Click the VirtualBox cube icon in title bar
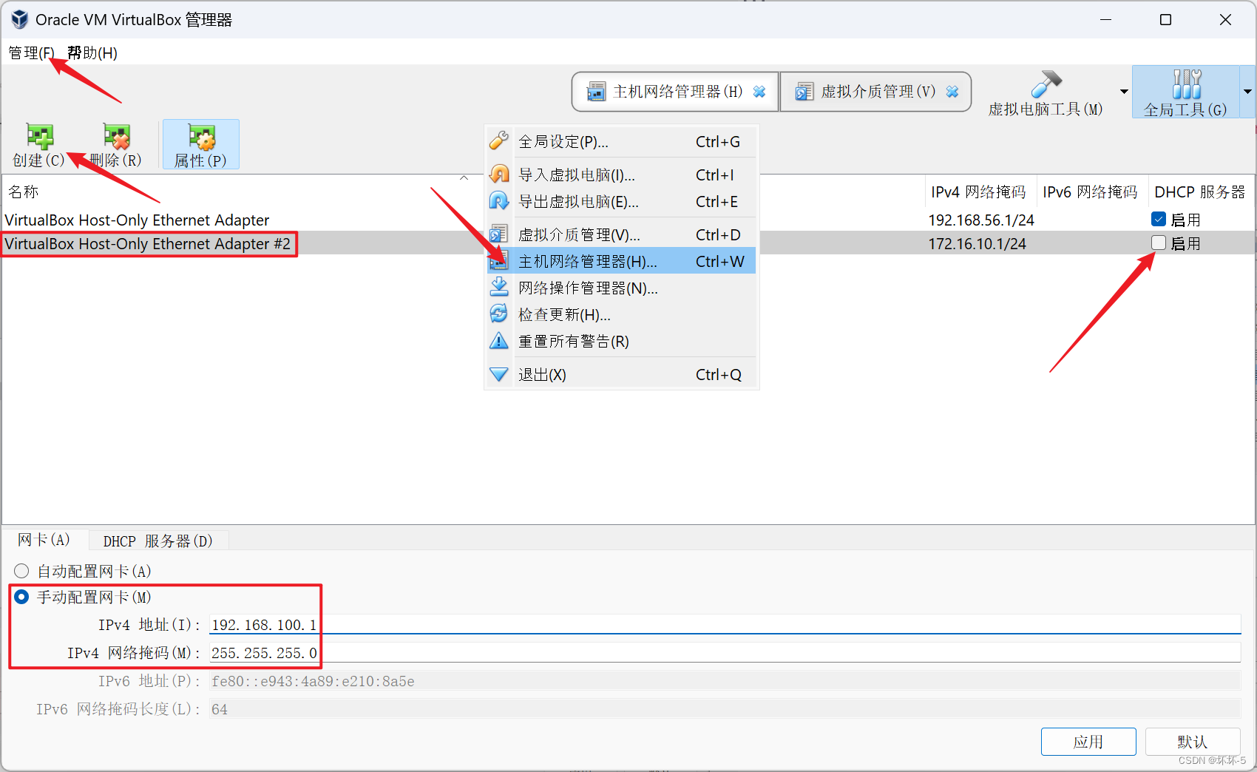1257x772 pixels. [20, 19]
